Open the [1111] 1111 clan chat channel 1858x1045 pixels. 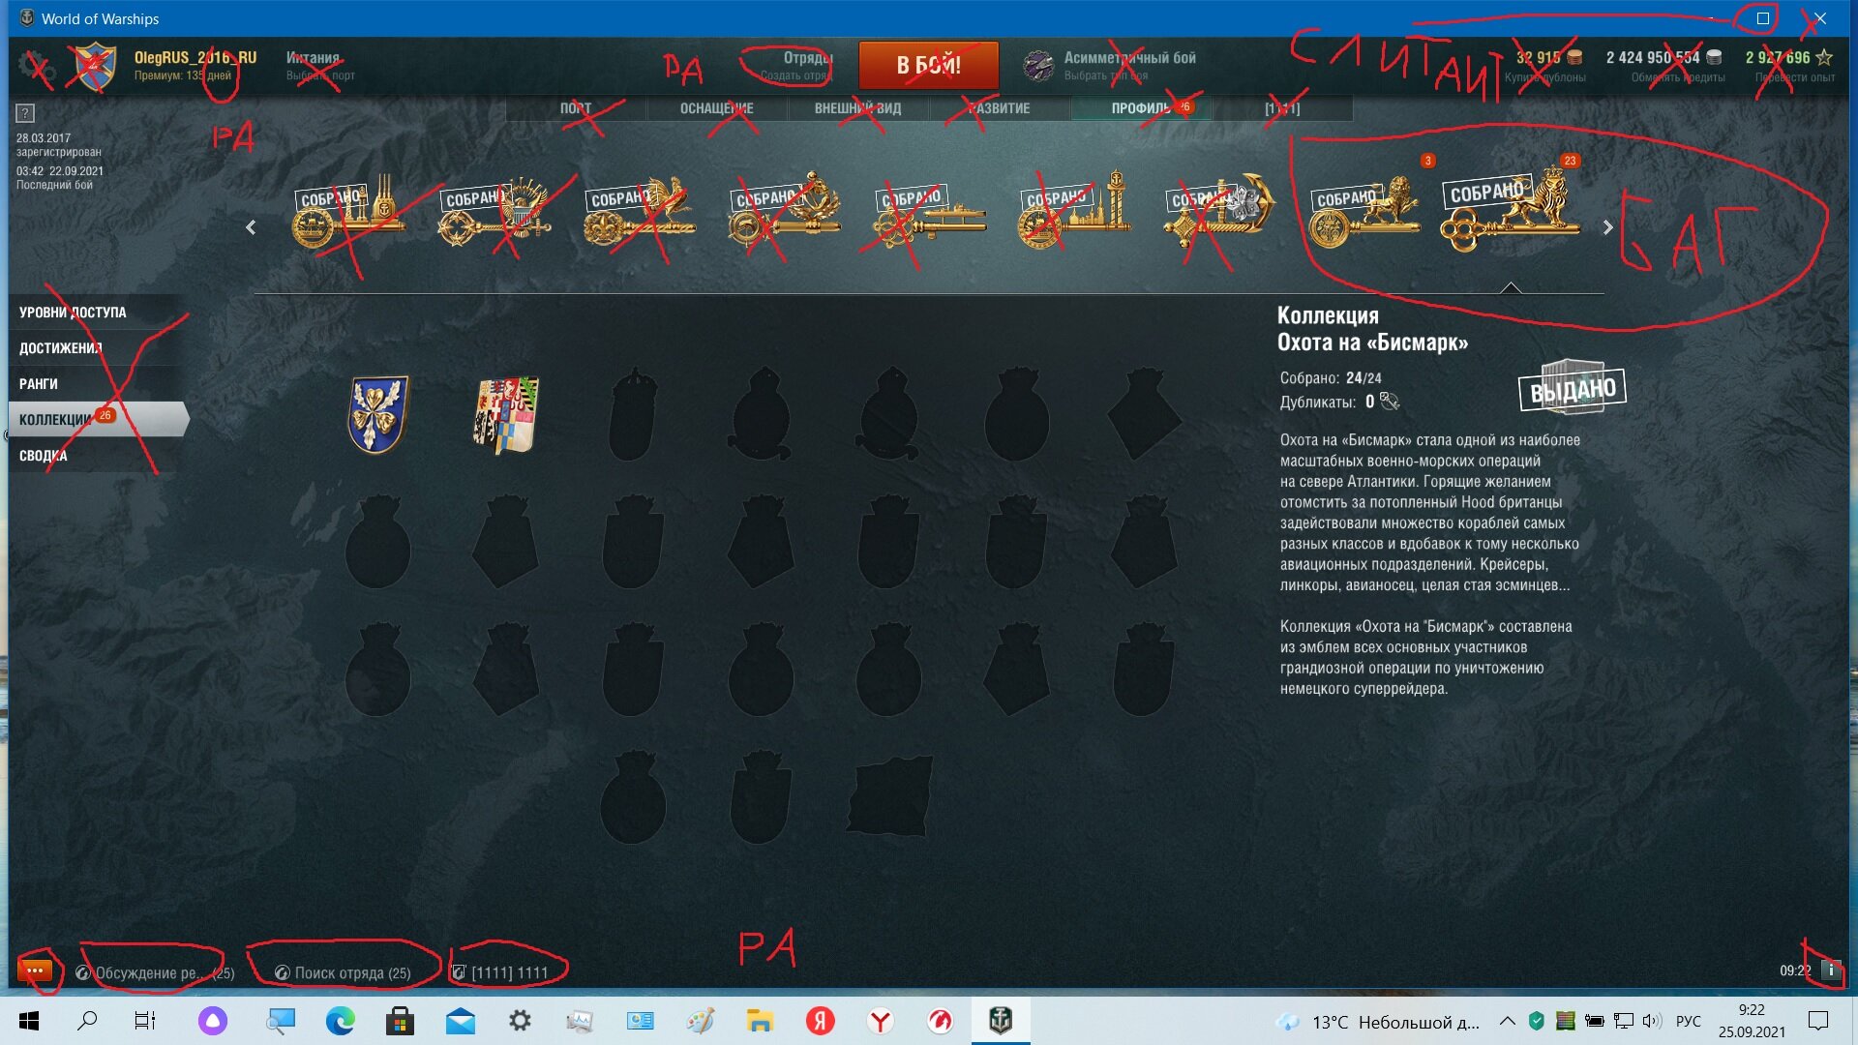click(x=500, y=972)
